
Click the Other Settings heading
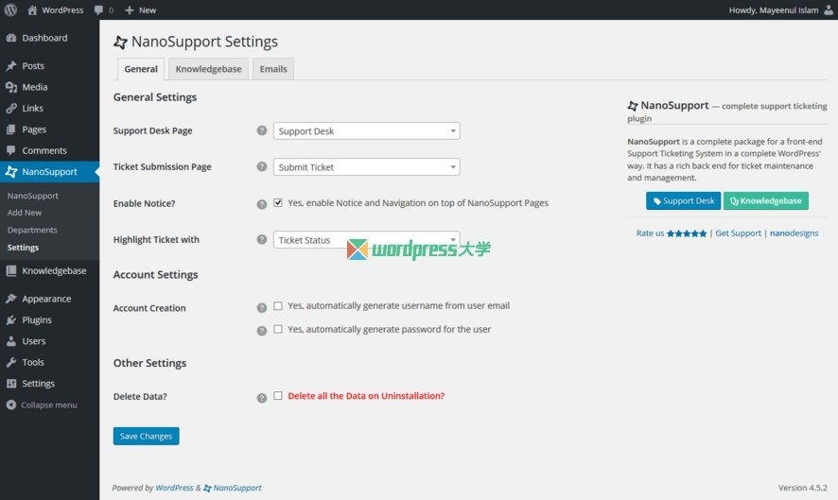[x=149, y=363]
